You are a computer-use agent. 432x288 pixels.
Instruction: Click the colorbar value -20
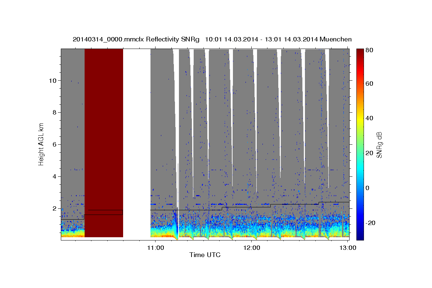(x=370, y=223)
